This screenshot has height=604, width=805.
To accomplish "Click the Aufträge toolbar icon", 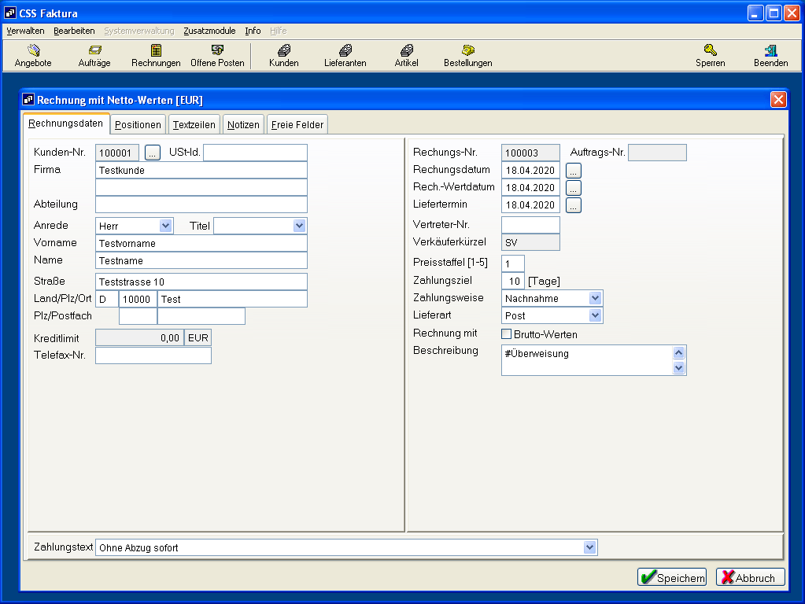I will pyautogui.click(x=94, y=56).
